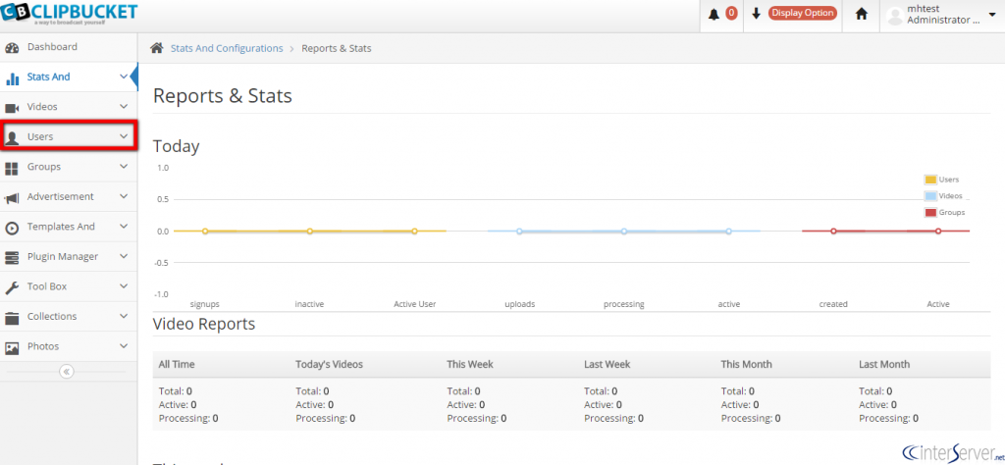Open the Photos sidebar menu
This screenshot has height=465, width=1005.
pyautogui.click(x=69, y=346)
